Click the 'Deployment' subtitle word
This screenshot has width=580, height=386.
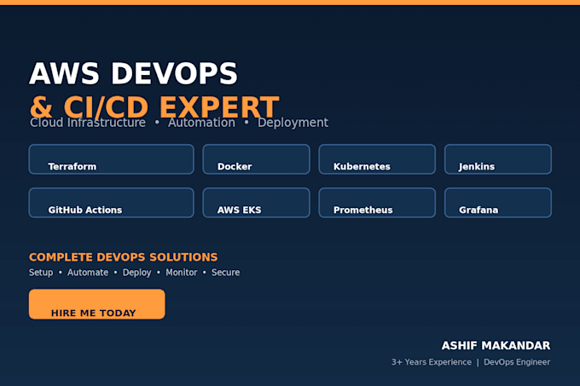pos(293,123)
